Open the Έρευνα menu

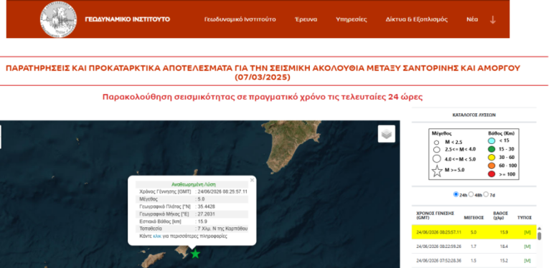pyautogui.click(x=306, y=19)
